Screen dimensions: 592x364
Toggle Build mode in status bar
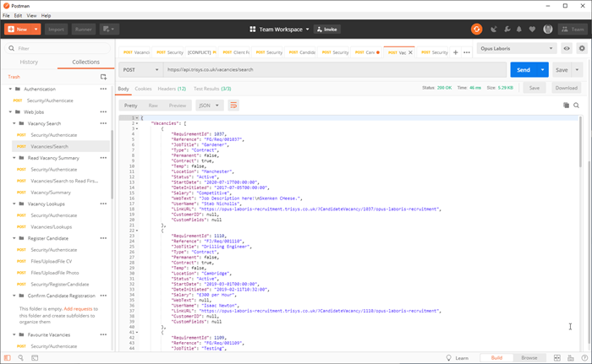[496, 357]
